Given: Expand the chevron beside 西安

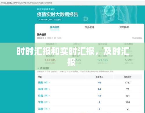Looking at the screenshot, I should tap(49, 83).
